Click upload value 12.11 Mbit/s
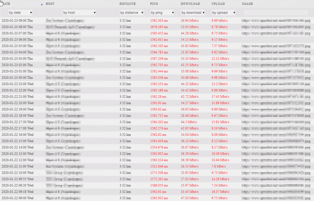Screen dimensions: 314x201 click(x=220, y=59)
